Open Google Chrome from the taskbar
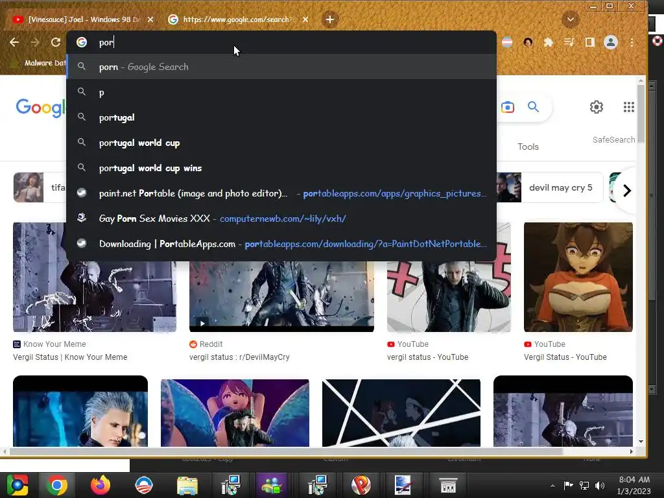This screenshot has width=664, height=498. click(x=57, y=485)
